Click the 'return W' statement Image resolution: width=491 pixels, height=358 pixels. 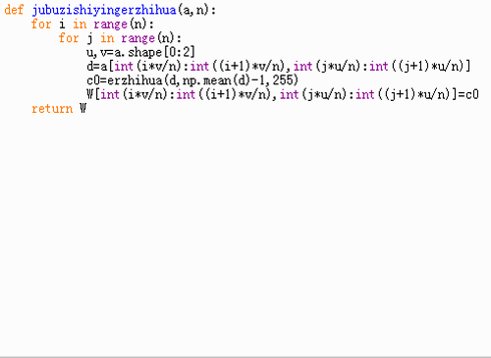pyautogui.click(x=59, y=109)
